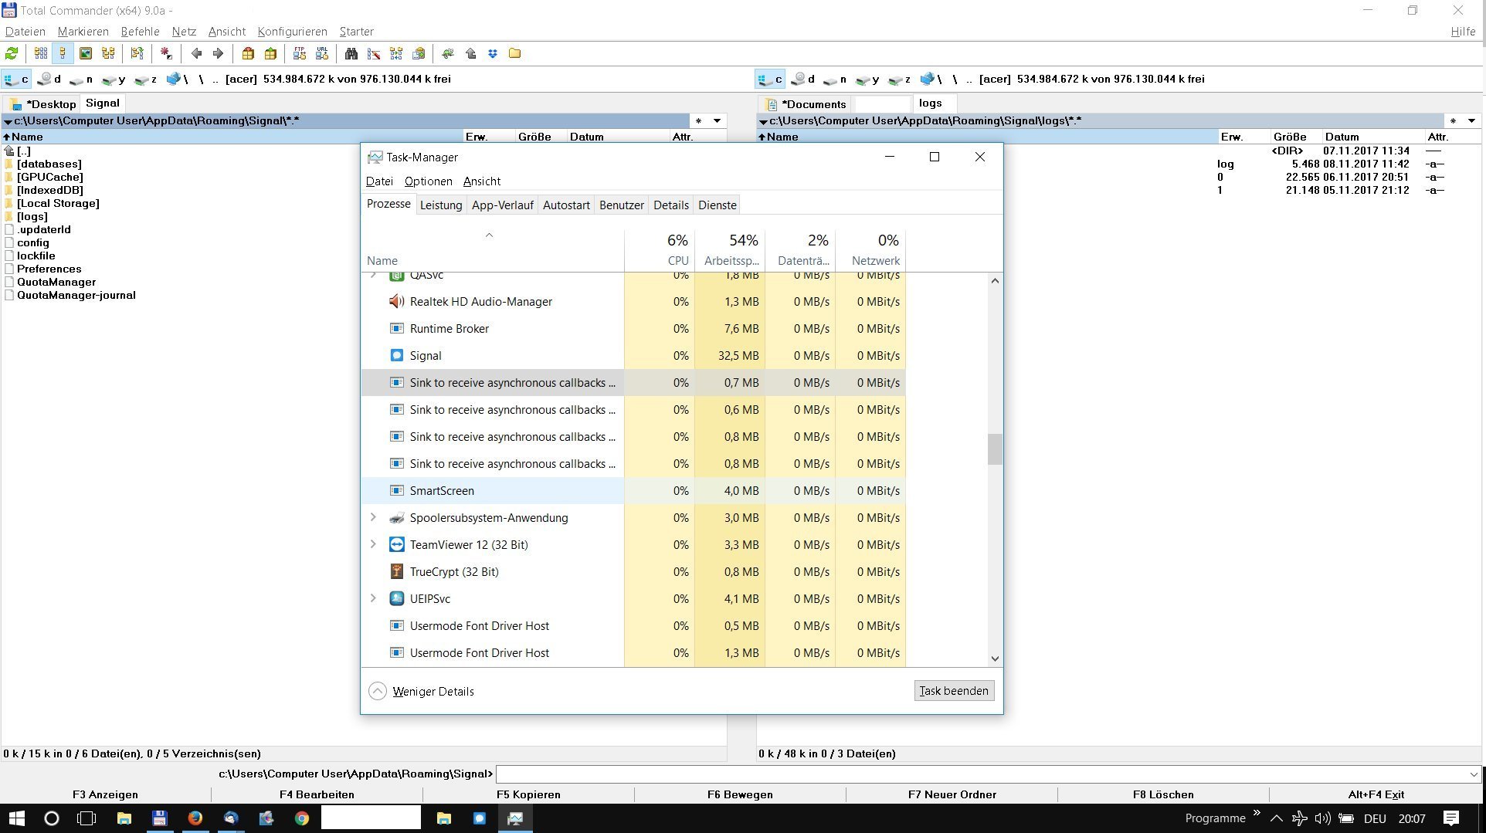This screenshot has width=1486, height=833.
Task: Click the unpack files box icon
Action: (x=270, y=53)
